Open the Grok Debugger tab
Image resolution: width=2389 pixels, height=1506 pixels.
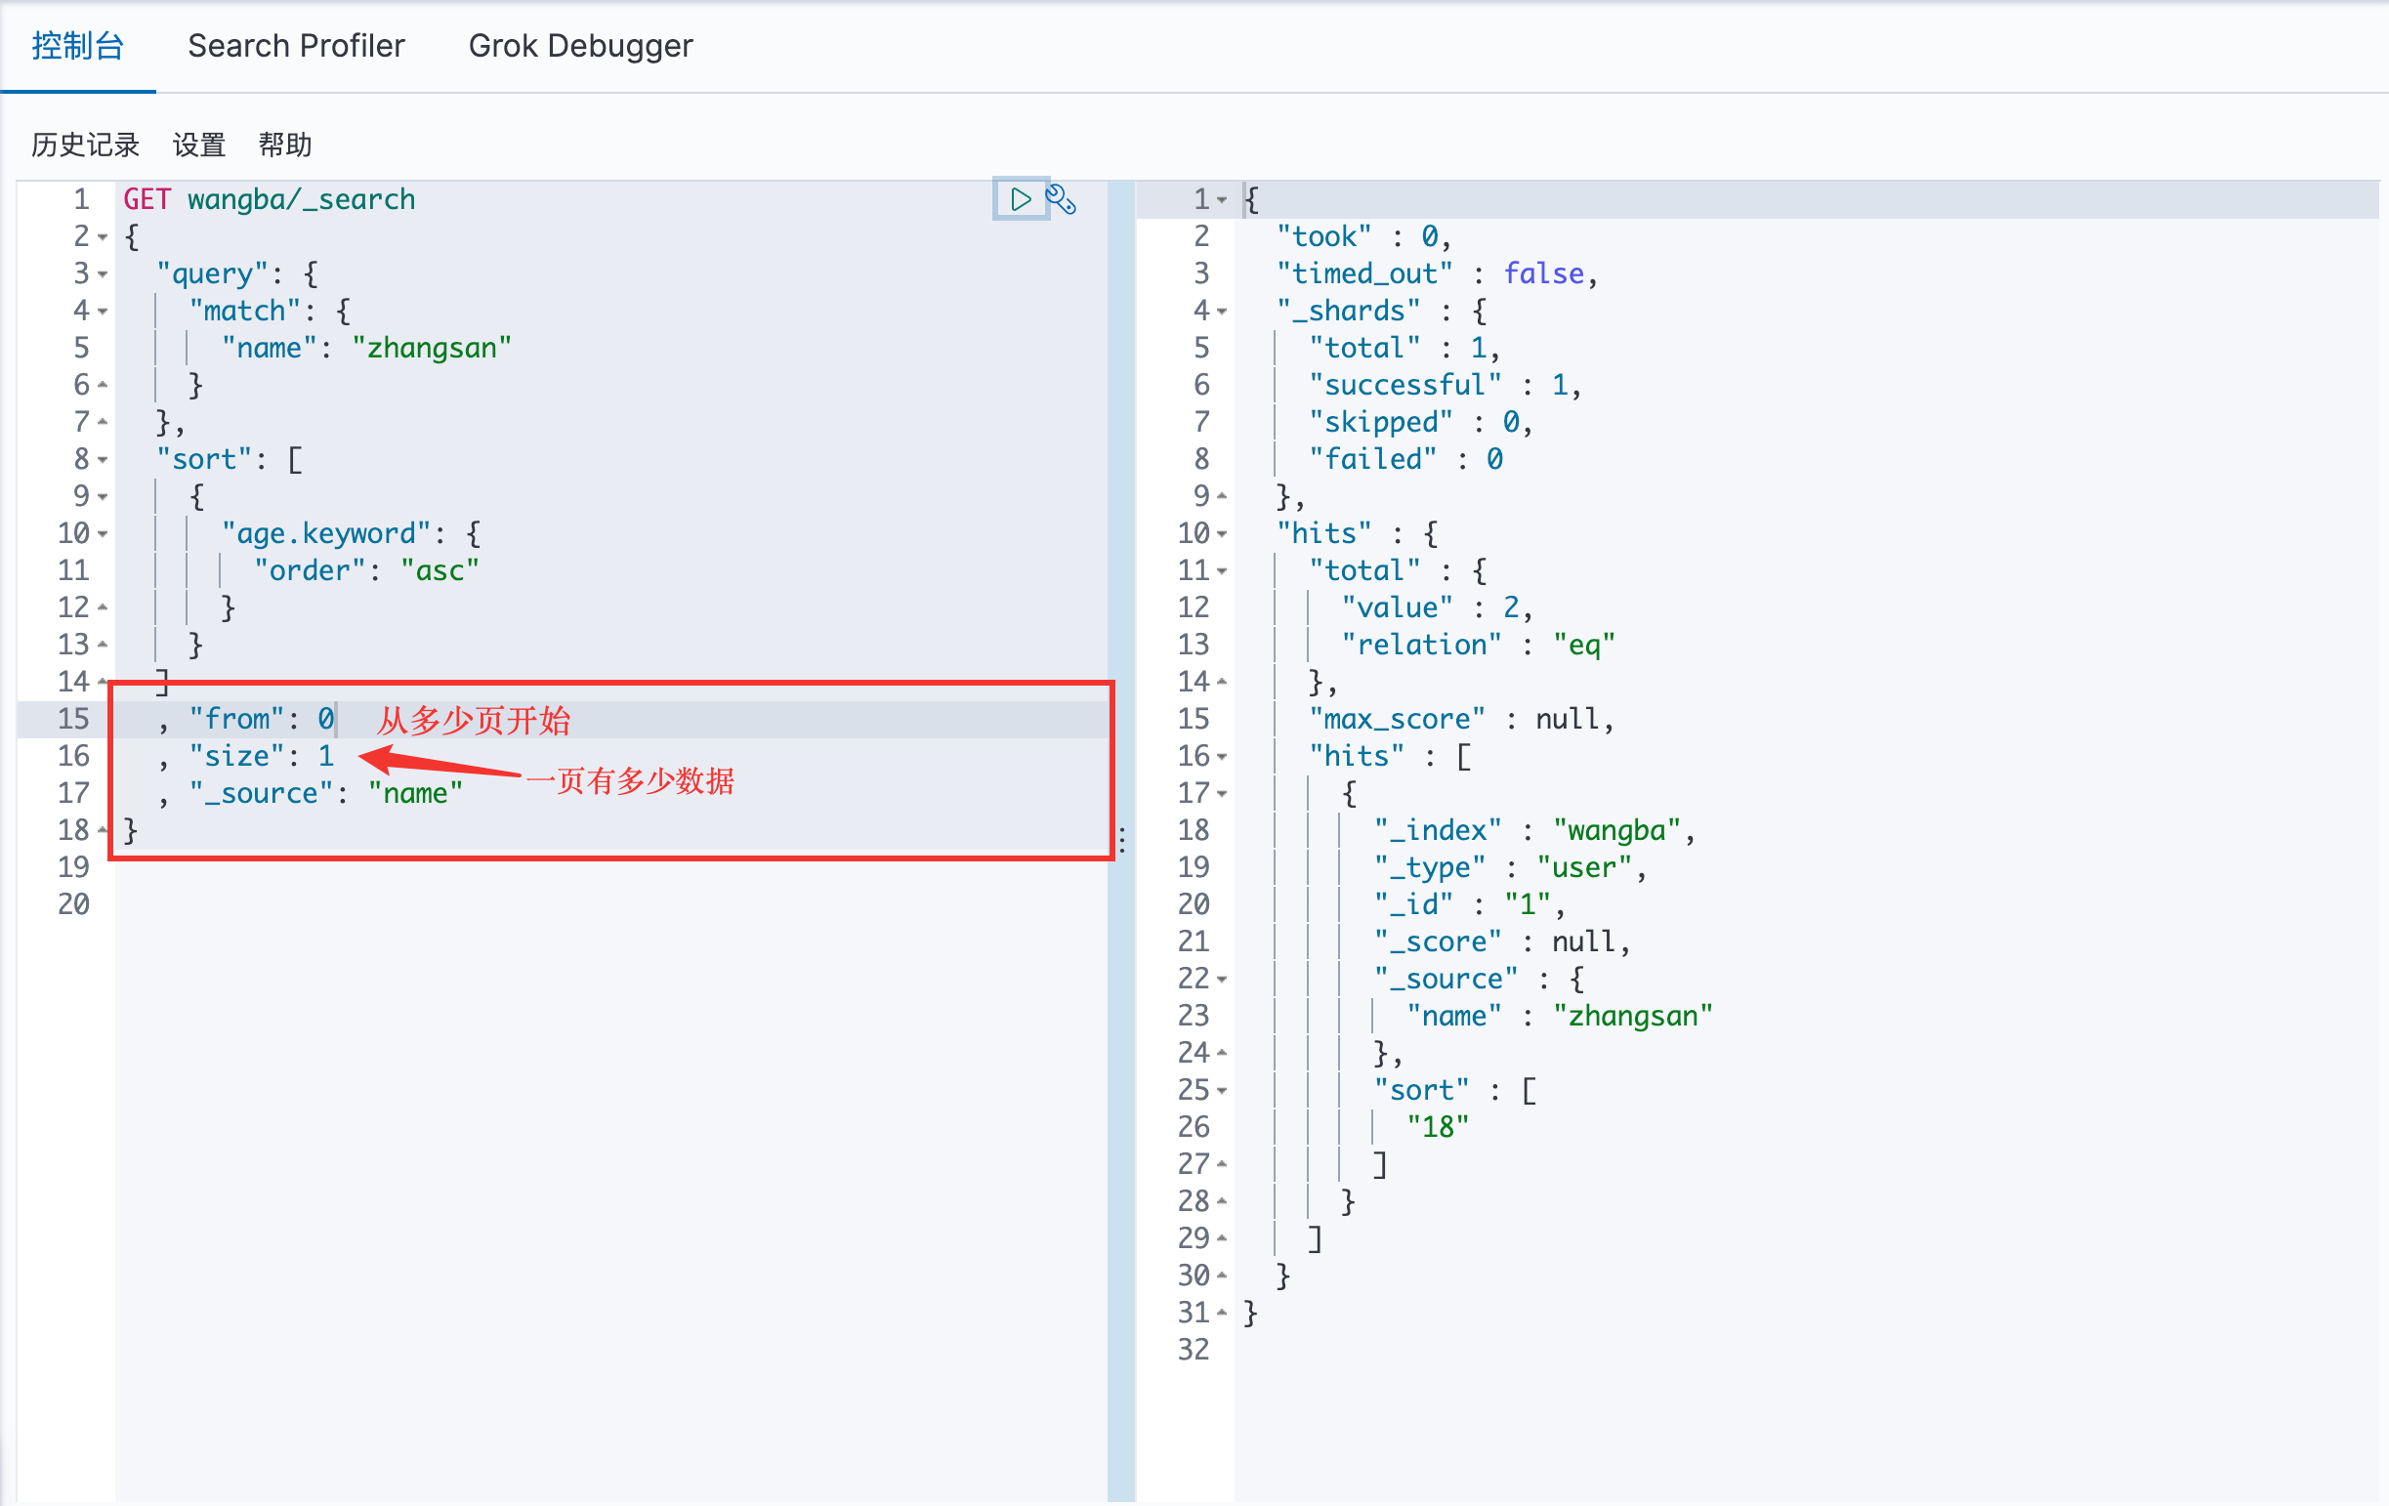click(x=580, y=46)
